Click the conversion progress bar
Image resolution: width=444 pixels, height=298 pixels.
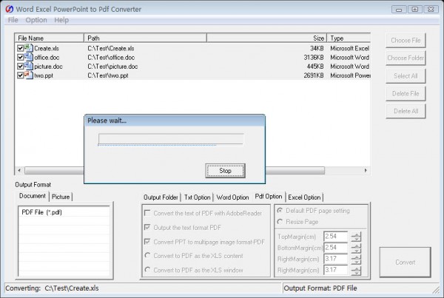click(x=171, y=138)
